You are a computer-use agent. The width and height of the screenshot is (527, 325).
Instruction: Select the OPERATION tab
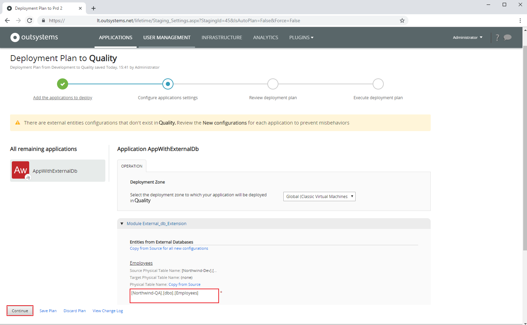pos(132,166)
